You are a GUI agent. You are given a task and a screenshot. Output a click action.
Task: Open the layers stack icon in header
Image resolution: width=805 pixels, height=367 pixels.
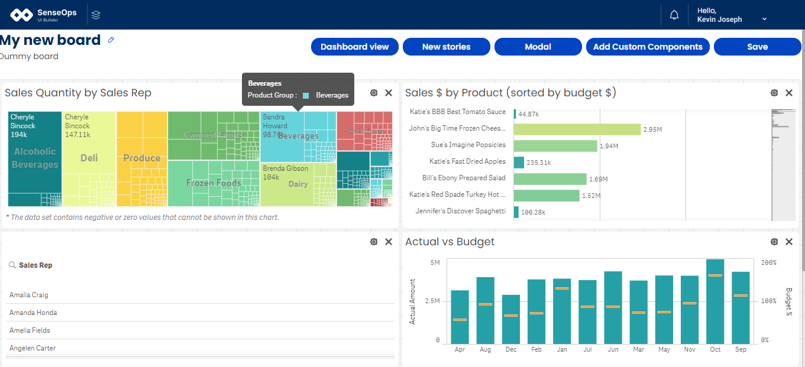[96, 15]
